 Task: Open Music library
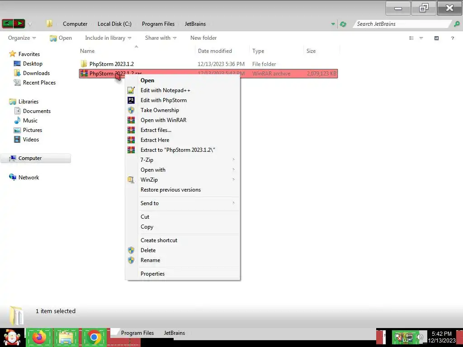30,120
